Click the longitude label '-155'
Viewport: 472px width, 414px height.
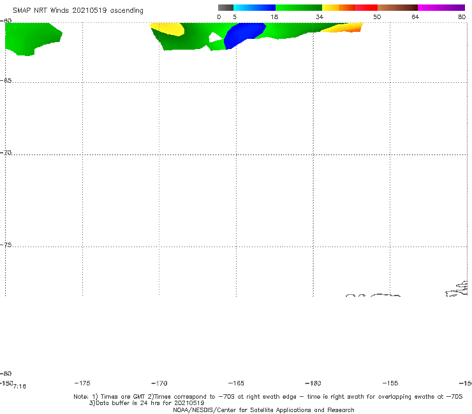click(x=390, y=383)
